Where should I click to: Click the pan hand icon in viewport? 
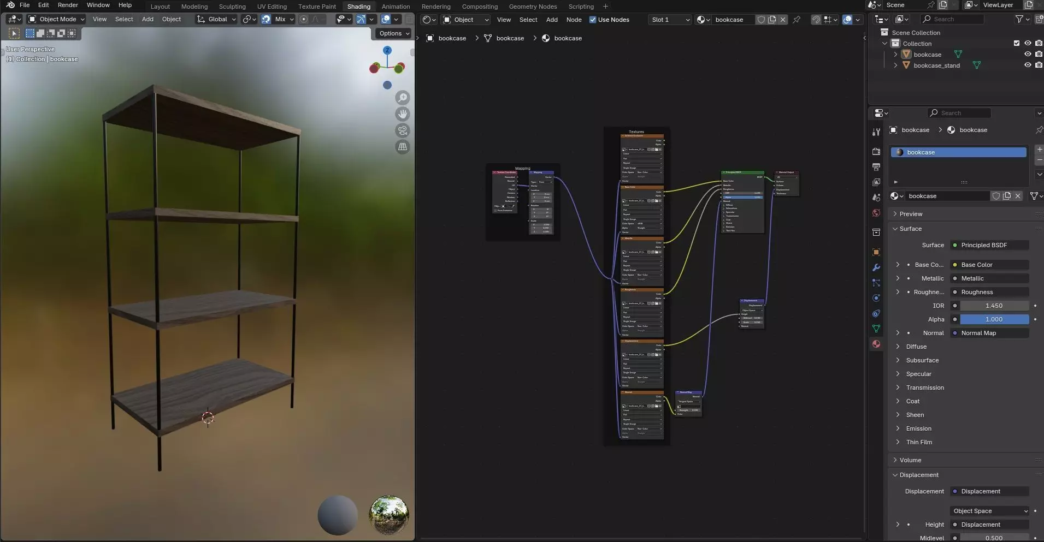pos(403,114)
